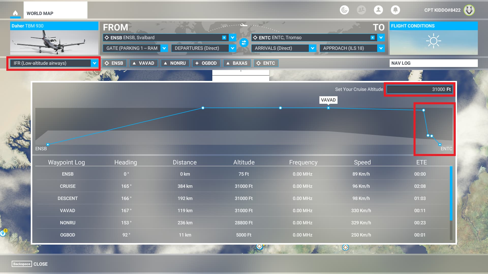Select the VAVAD marker on altitude profile
This screenshot has height=274, width=488.
pos(328,108)
